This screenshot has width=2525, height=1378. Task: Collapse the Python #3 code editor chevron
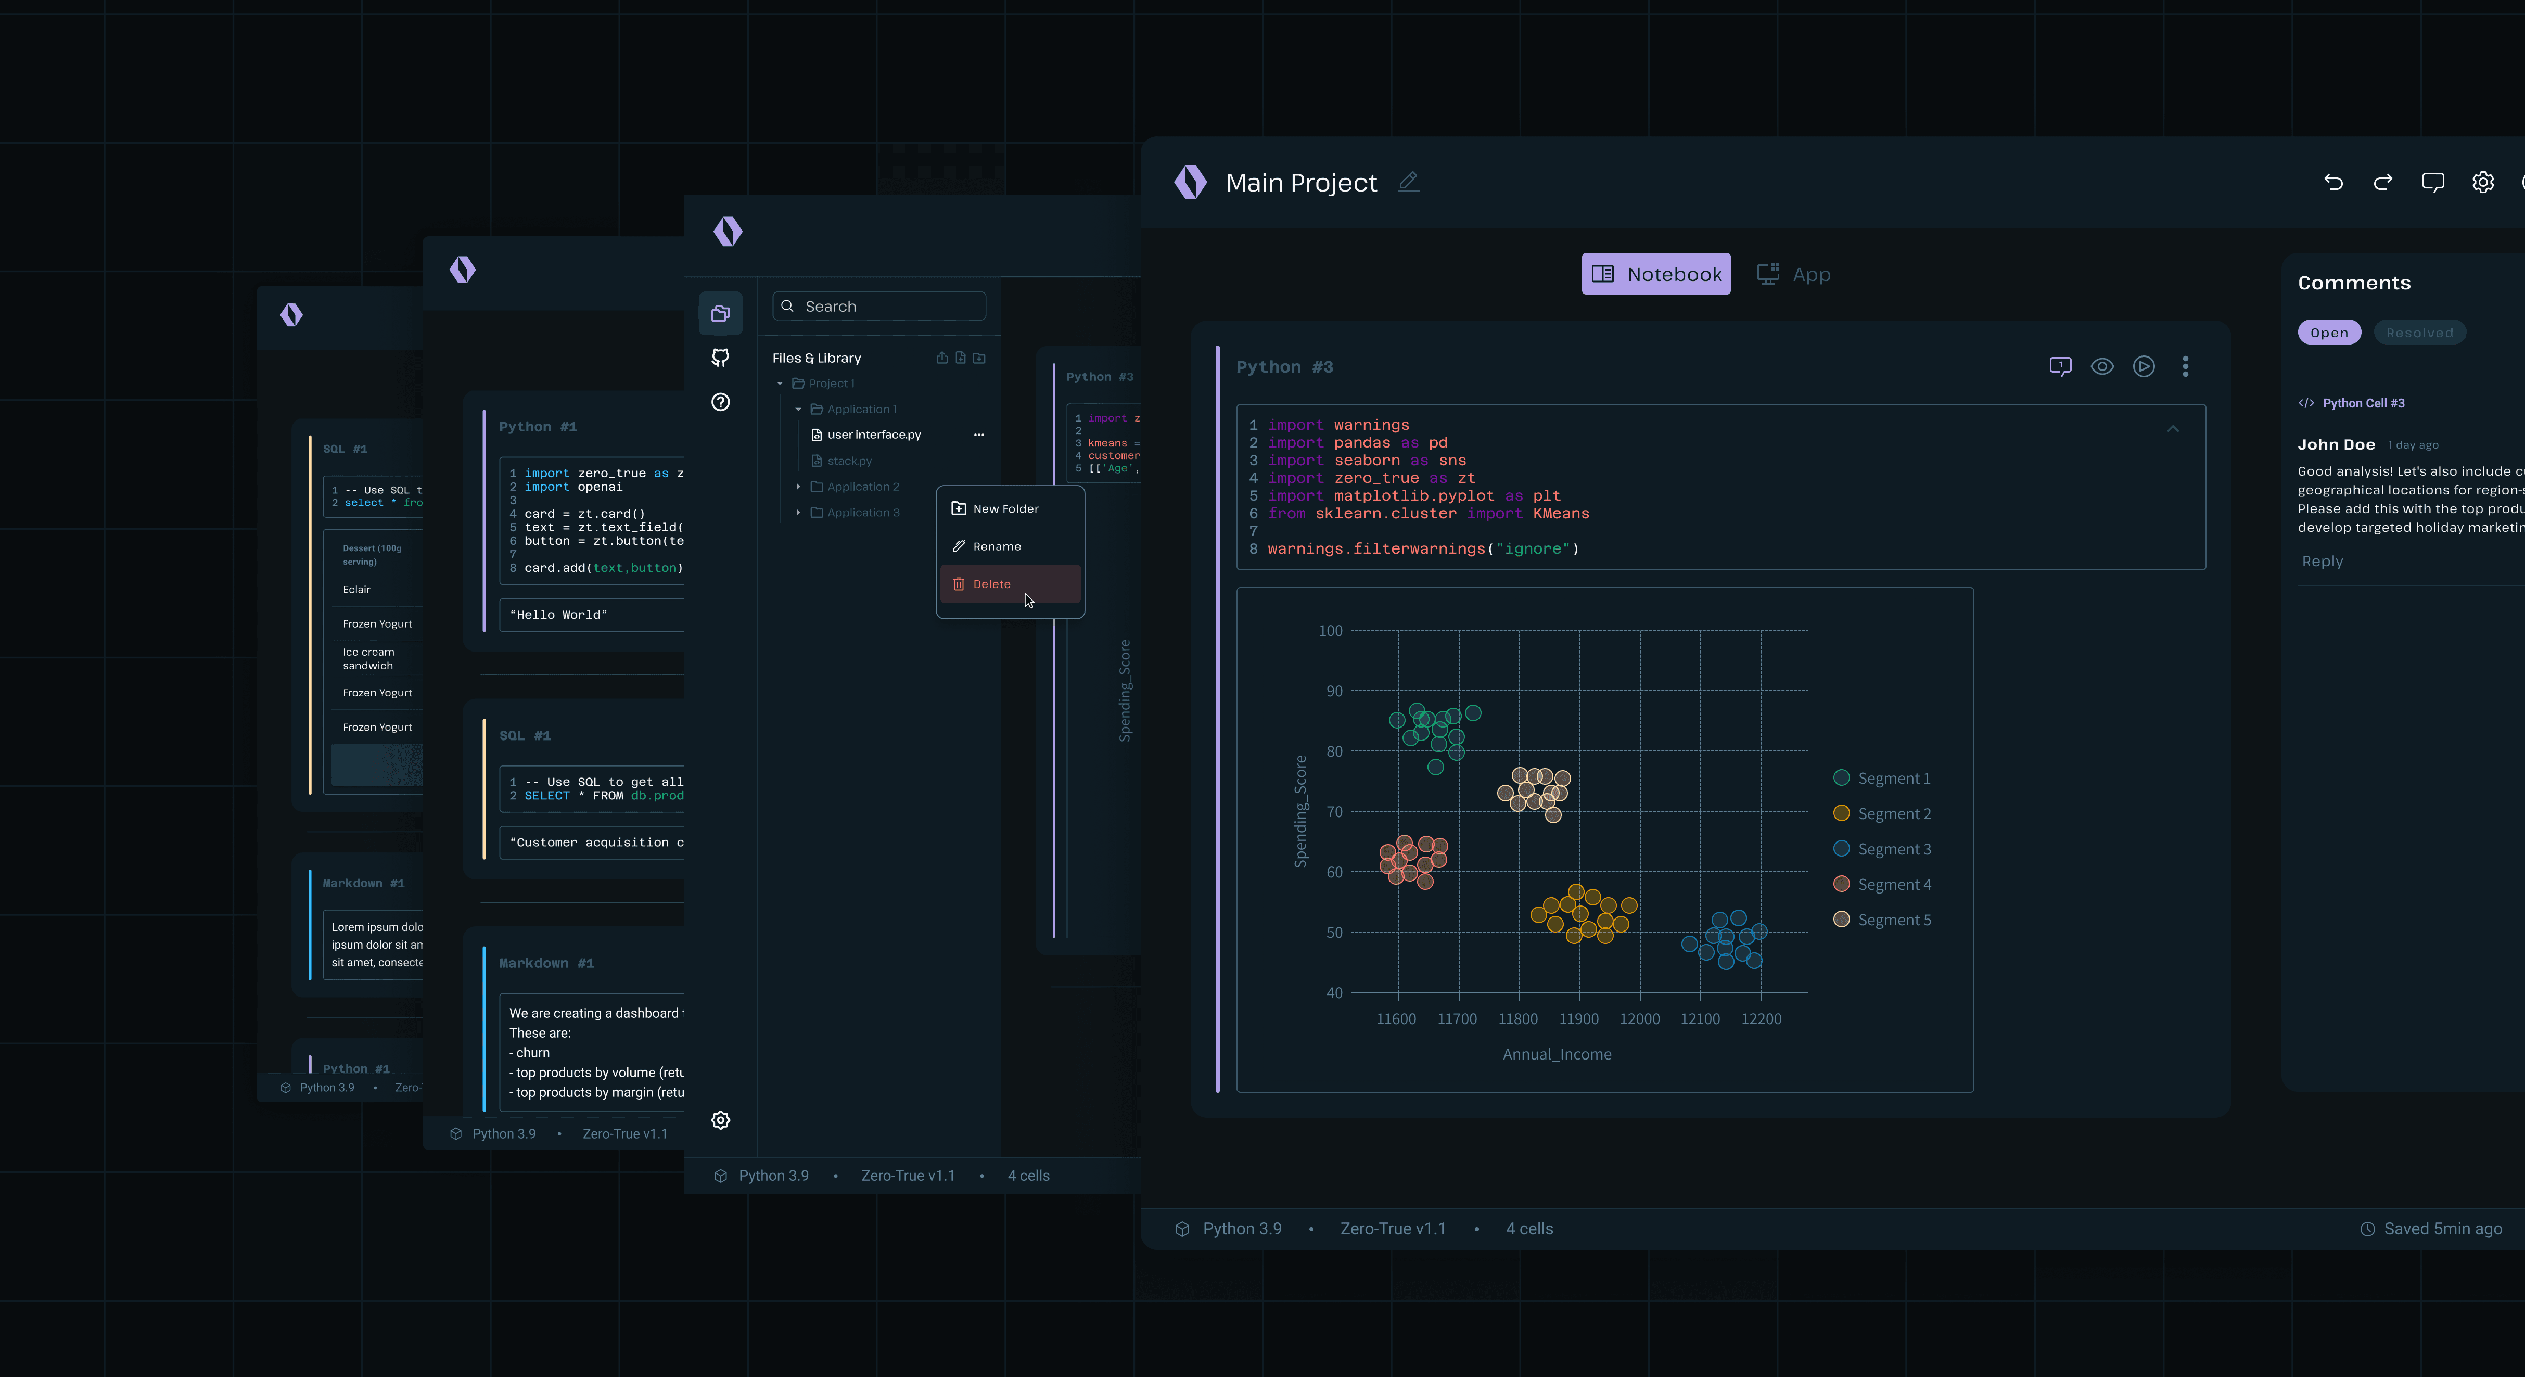[2173, 429]
